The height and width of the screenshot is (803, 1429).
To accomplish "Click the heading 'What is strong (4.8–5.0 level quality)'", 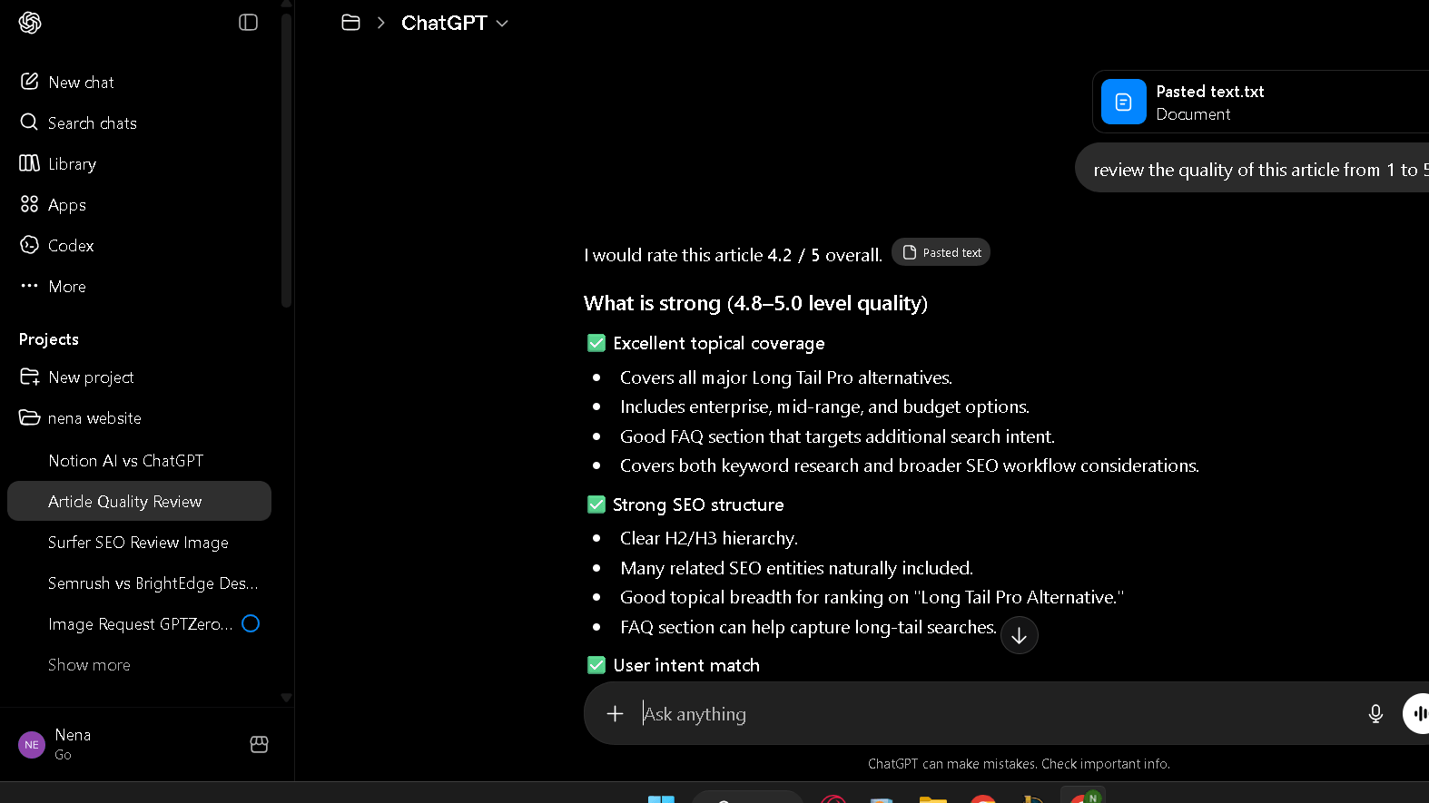I will pos(755,303).
